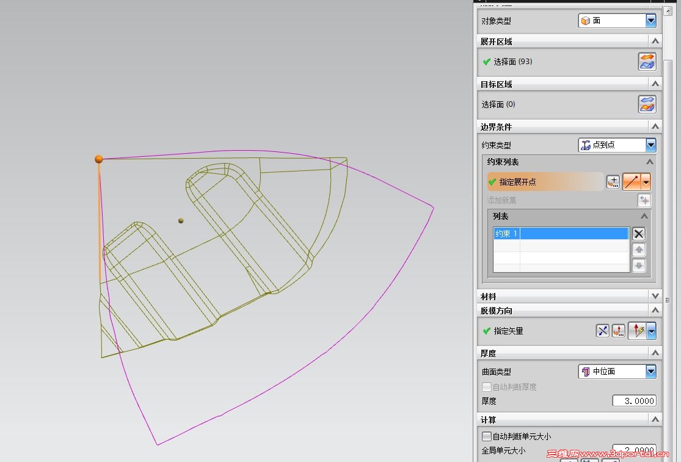Click the select-face icon in 展开区域
681x462 pixels.
[x=647, y=62]
